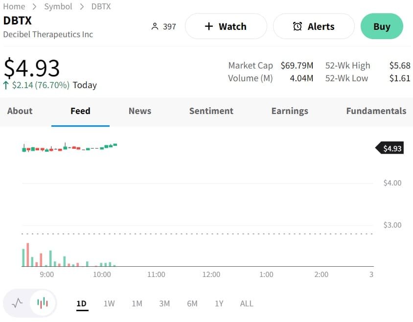
Task: Open the Sentiment tab
Action: point(211,111)
